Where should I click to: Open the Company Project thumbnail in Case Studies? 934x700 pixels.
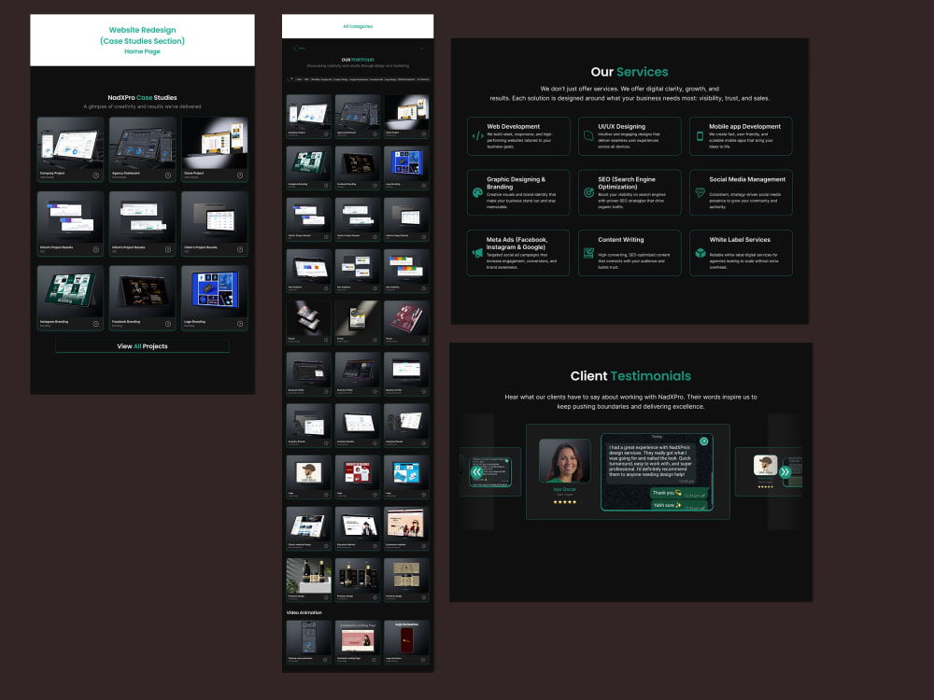70,143
